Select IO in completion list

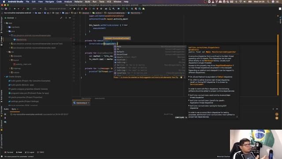point(150,49)
